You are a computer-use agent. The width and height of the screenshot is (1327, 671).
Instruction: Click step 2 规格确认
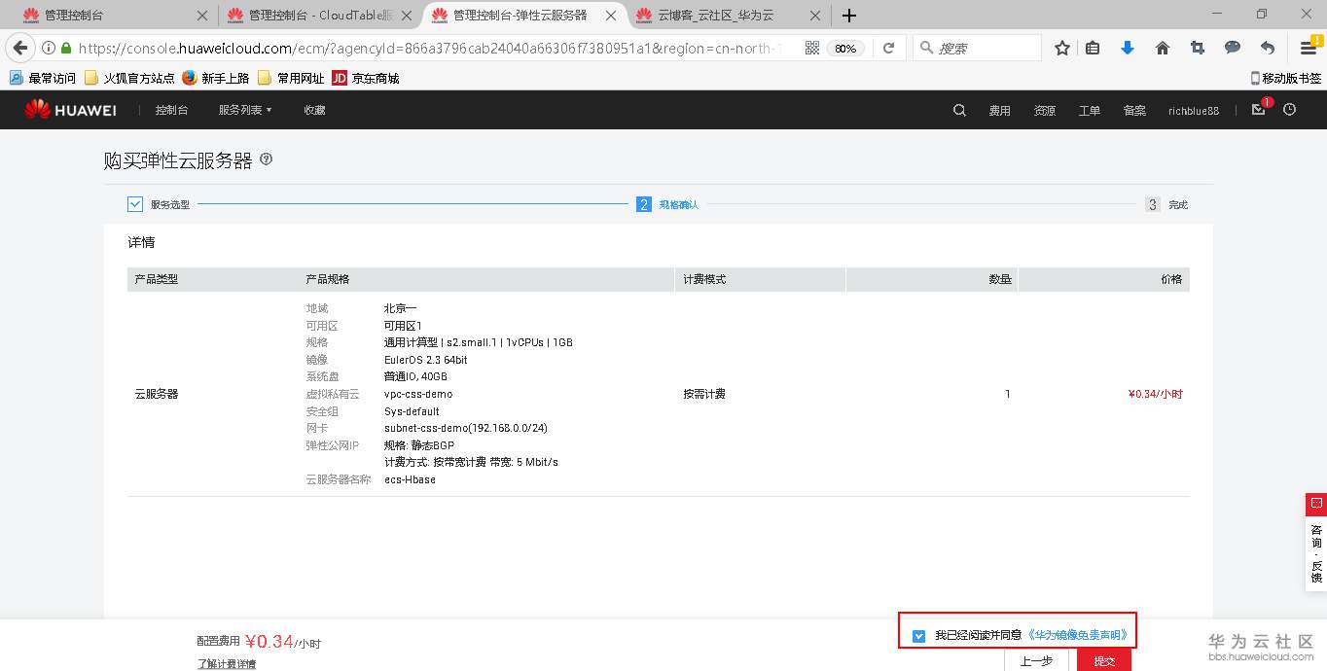(667, 204)
